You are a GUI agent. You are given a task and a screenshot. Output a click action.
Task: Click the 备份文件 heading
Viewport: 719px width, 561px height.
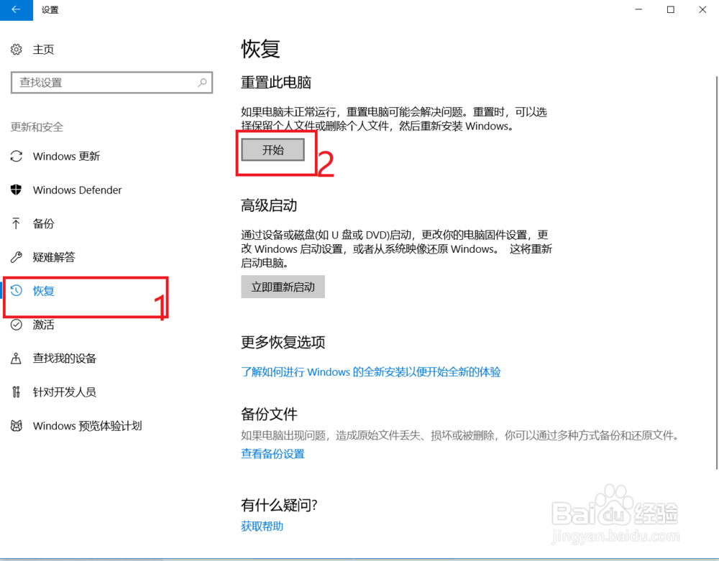[269, 414]
